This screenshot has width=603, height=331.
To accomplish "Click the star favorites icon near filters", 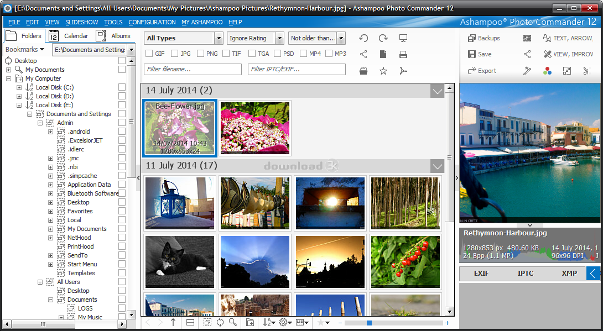I will [383, 71].
